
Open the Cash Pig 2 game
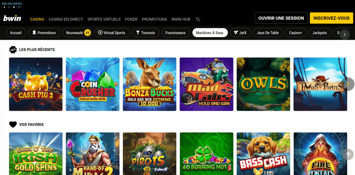tap(36, 84)
